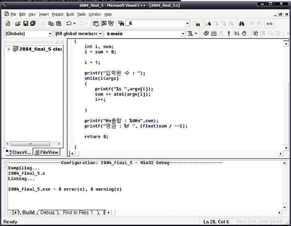Click the Open file folder icon
The image size is (291, 226).
coord(18,23)
